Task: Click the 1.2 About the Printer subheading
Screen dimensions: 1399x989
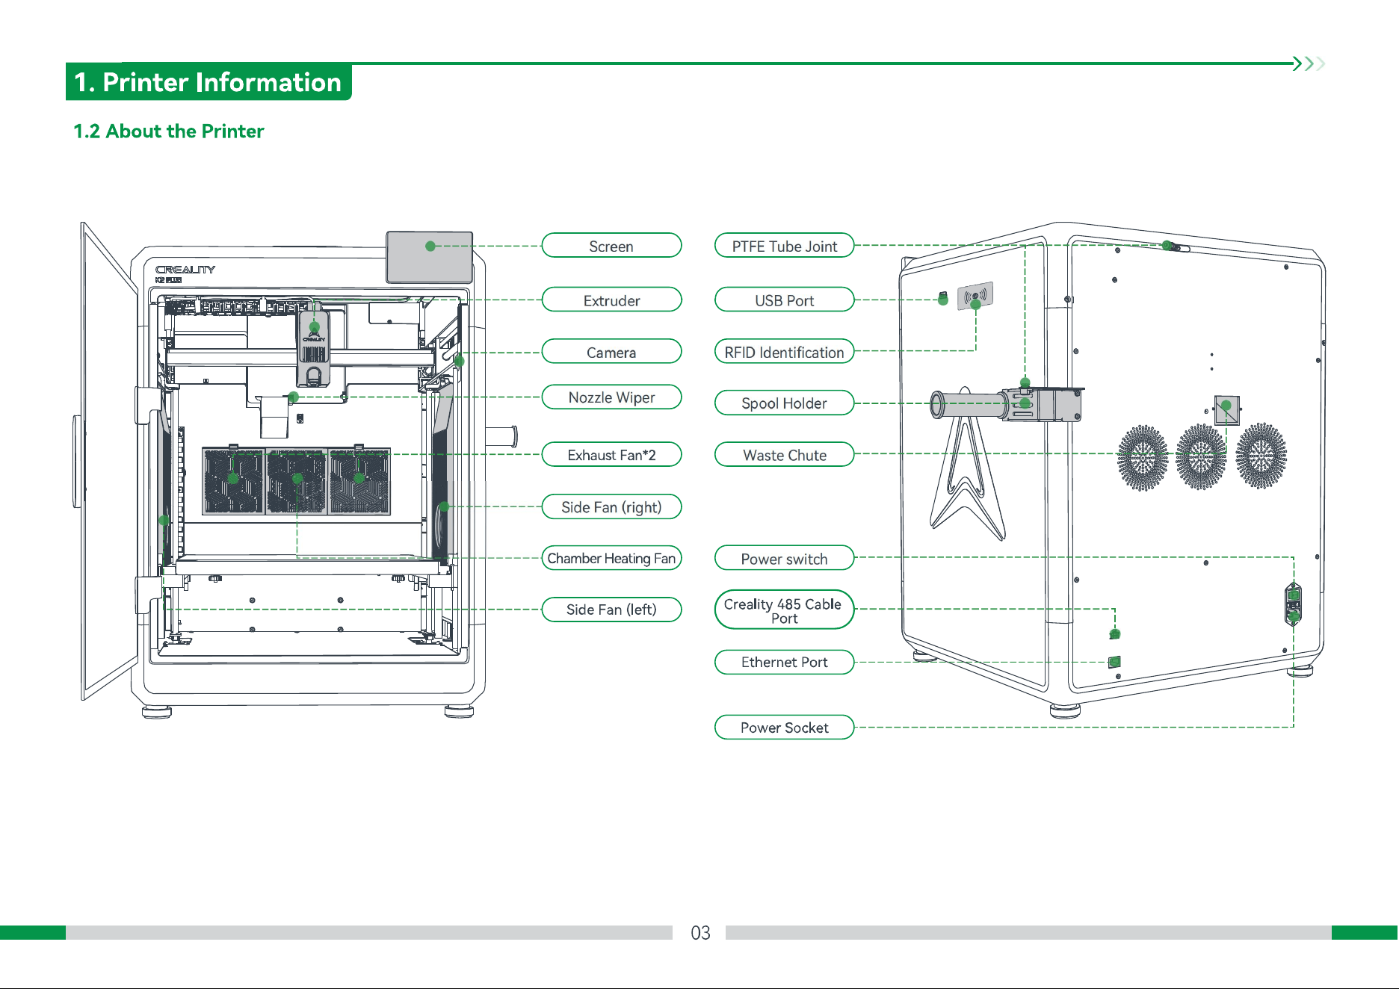Action: (x=169, y=131)
